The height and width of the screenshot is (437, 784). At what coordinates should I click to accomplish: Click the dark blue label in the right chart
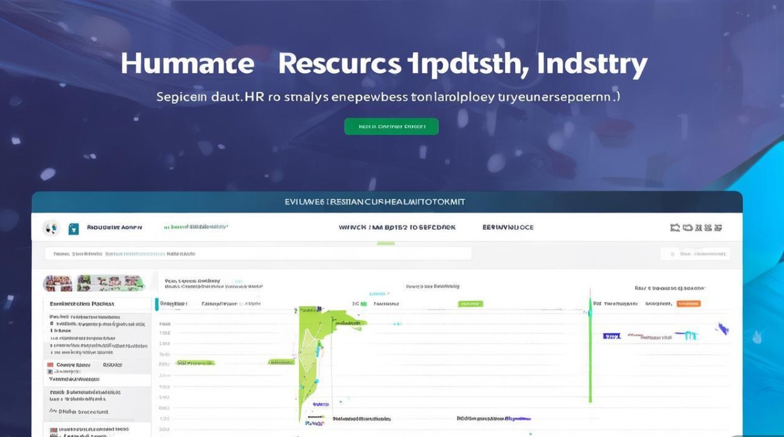point(611,336)
